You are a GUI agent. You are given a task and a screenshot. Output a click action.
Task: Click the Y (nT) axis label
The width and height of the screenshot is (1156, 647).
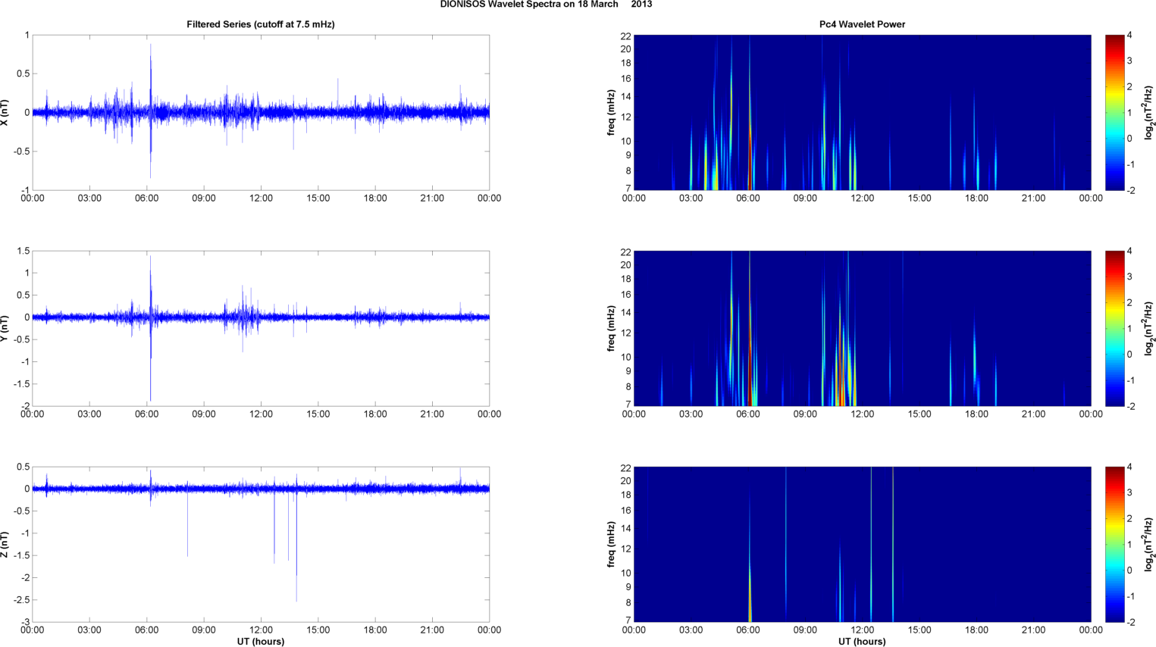5,328
